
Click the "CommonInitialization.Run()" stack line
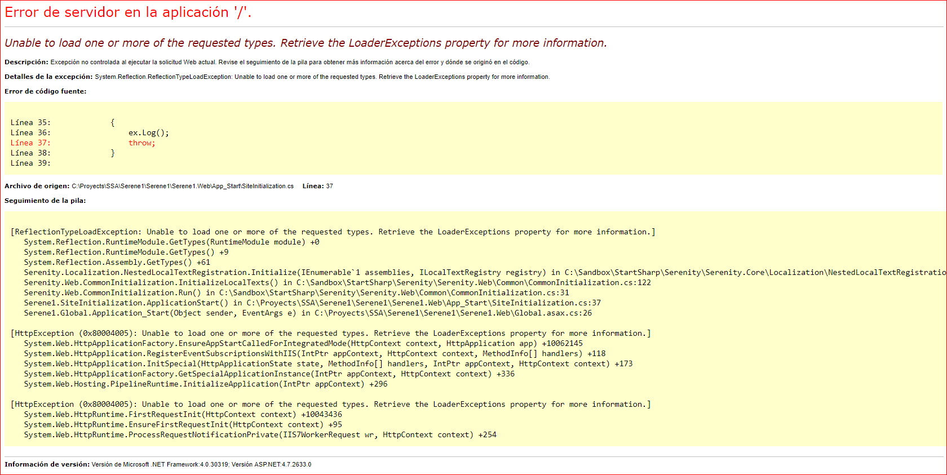pyautogui.click(x=297, y=292)
